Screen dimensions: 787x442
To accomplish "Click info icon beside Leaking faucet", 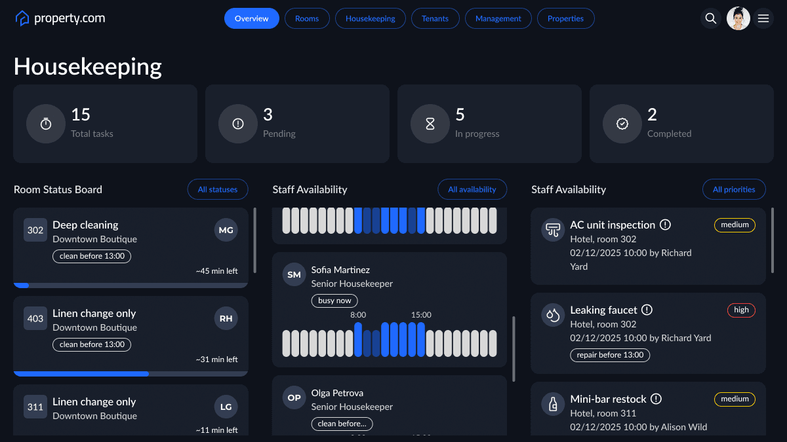I will 647,310.
